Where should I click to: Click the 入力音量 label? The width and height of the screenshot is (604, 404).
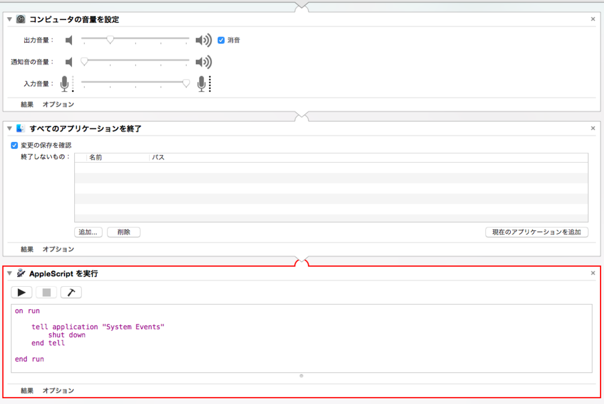click(38, 84)
